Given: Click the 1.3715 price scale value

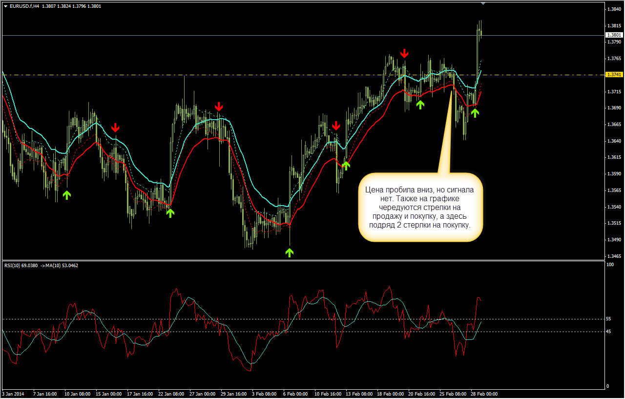Looking at the screenshot, I should (x=614, y=92).
